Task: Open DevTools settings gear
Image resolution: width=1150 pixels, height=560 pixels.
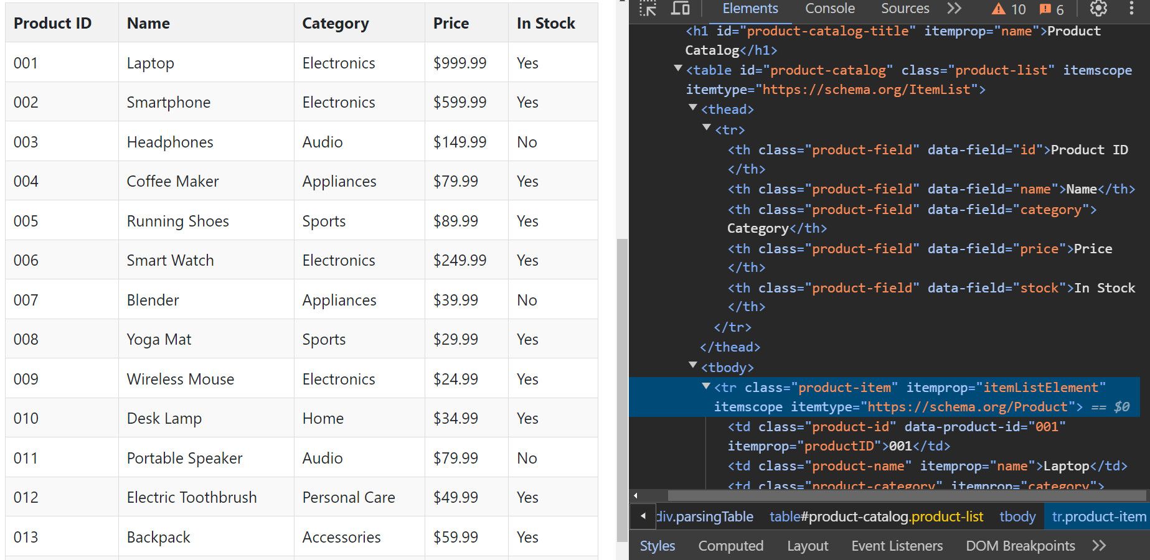Action: point(1098,9)
